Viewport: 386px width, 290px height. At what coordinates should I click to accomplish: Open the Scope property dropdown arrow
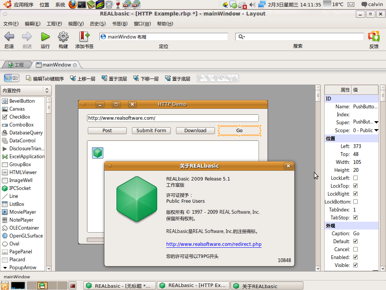(376, 130)
